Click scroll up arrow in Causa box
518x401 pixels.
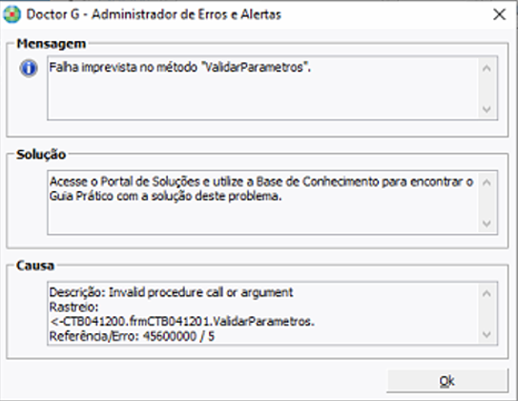pyautogui.click(x=487, y=293)
